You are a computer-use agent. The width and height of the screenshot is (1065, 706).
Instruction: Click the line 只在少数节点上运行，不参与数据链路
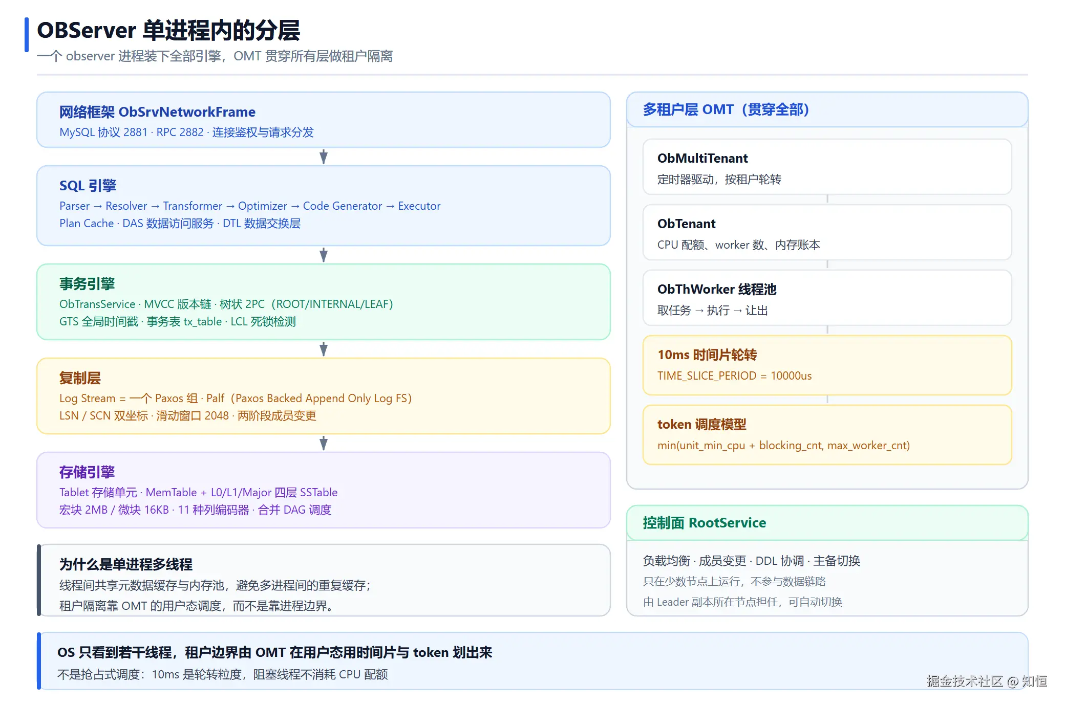tap(734, 582)
